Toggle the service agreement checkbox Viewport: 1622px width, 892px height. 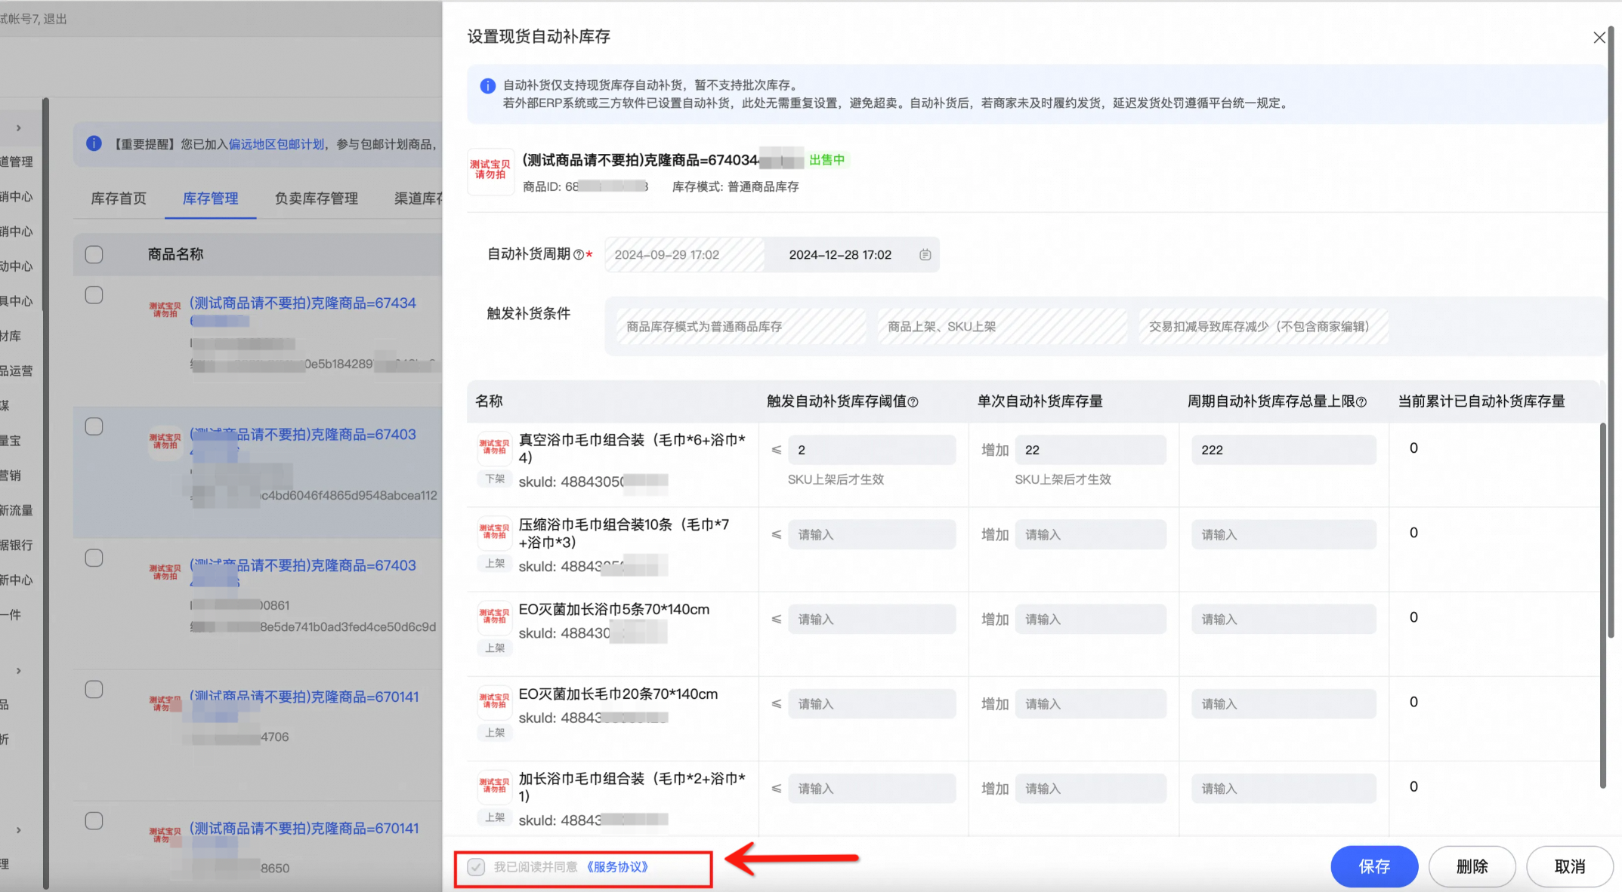pos(475,867)
